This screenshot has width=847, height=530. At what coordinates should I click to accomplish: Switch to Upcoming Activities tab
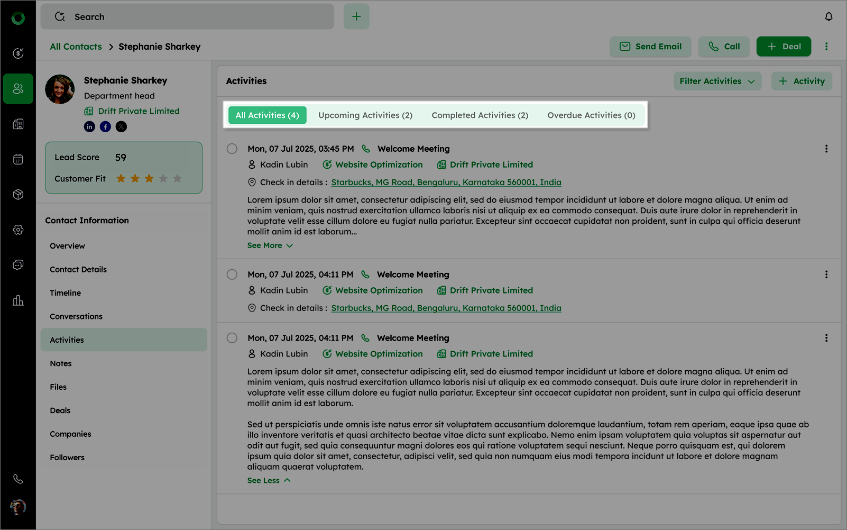(365, 115)
